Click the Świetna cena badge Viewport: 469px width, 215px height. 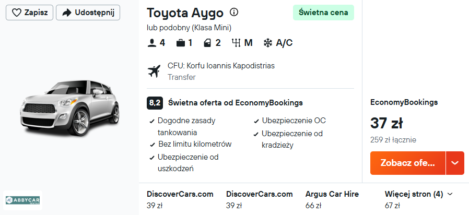pyautogui.click(x=323, y=13)
